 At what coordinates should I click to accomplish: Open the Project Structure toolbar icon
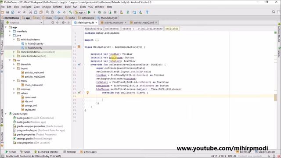click(x=134, y=12)
